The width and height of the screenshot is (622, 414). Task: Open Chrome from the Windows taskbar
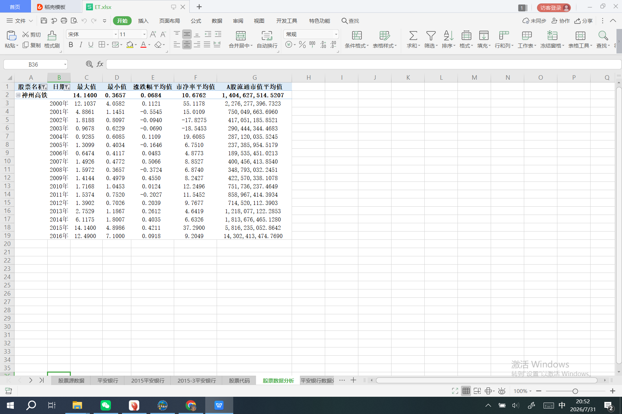pyautogui.click(x=191, y=405)
